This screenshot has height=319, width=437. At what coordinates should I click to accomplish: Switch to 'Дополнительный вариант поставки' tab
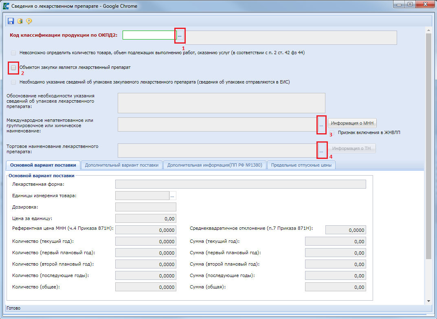pyautogui.click(x=122, y=165)
